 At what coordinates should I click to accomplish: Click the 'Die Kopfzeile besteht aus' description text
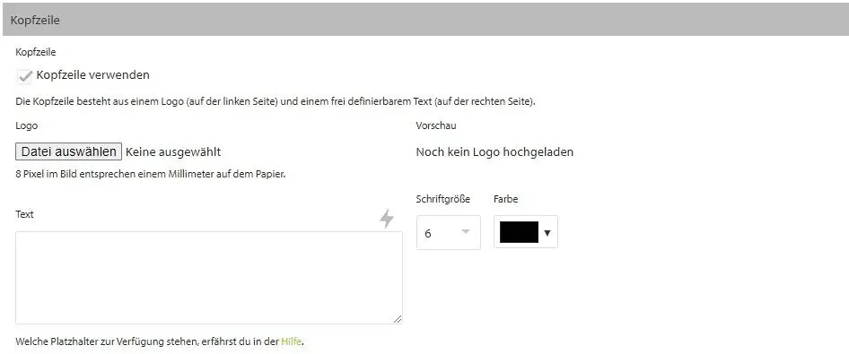[276, 101]
